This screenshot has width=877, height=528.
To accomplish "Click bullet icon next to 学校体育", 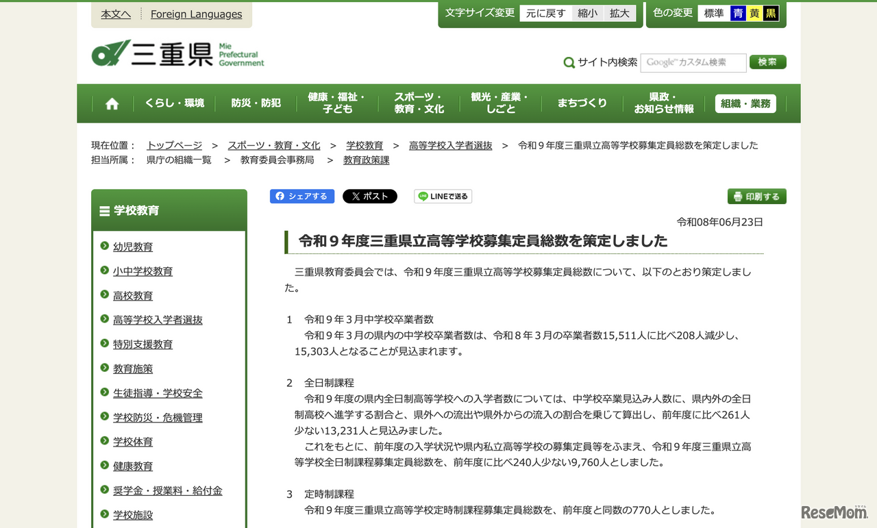I will [104, 441].
